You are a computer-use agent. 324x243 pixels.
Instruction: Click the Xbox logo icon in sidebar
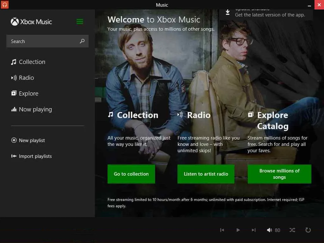(15, 22)
